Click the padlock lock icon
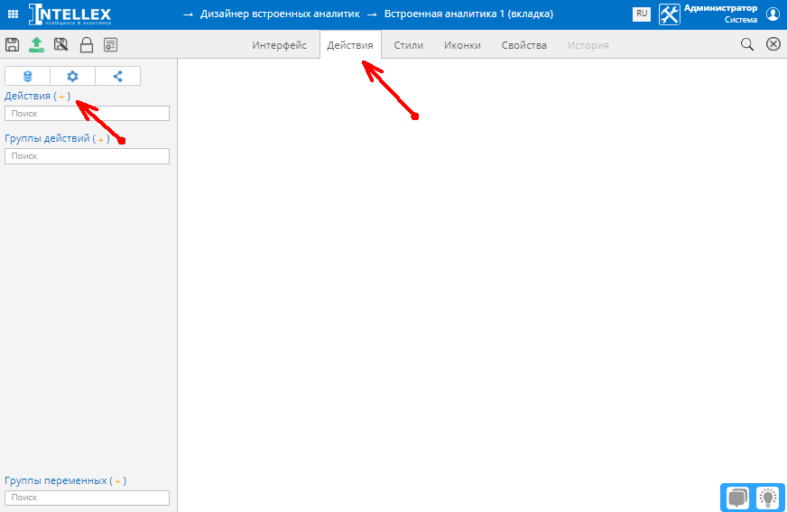The height and width of the screenshot is (512, 787). [x=87, y=44]
